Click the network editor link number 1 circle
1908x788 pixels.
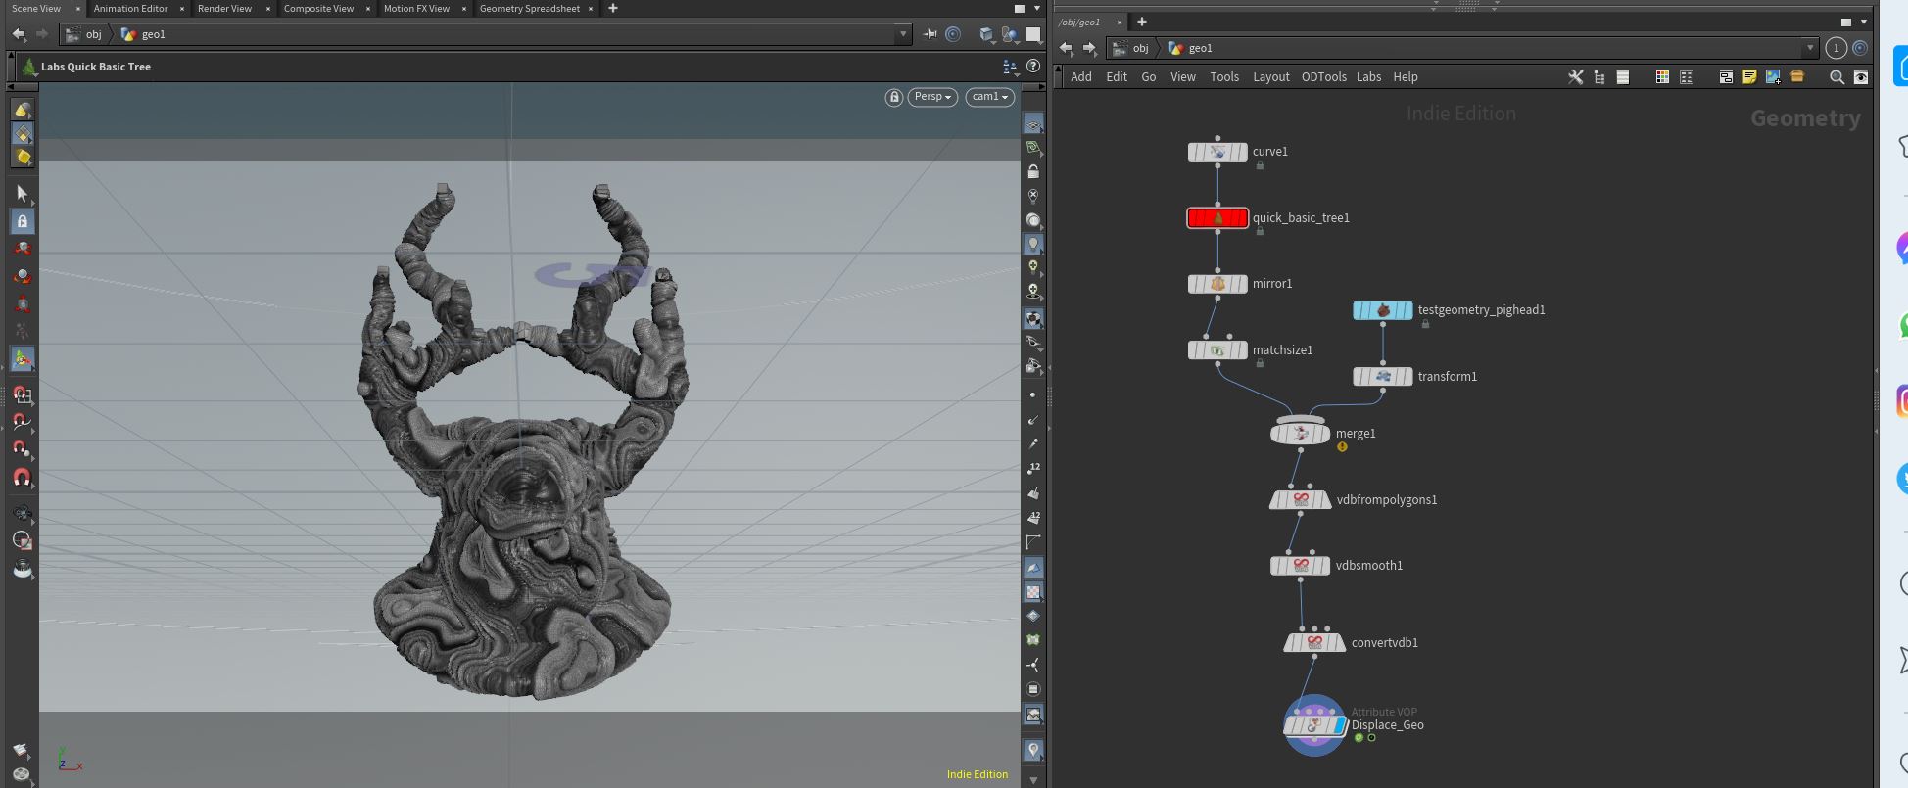pyautogui.click(x=1836, y=48)
